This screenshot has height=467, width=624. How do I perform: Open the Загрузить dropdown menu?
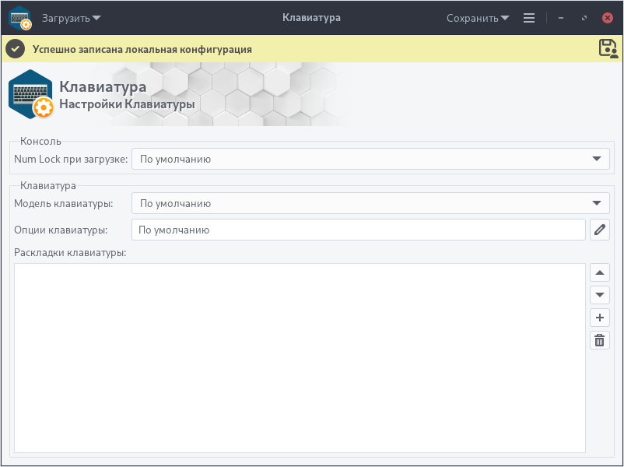(x=71, y=18)
